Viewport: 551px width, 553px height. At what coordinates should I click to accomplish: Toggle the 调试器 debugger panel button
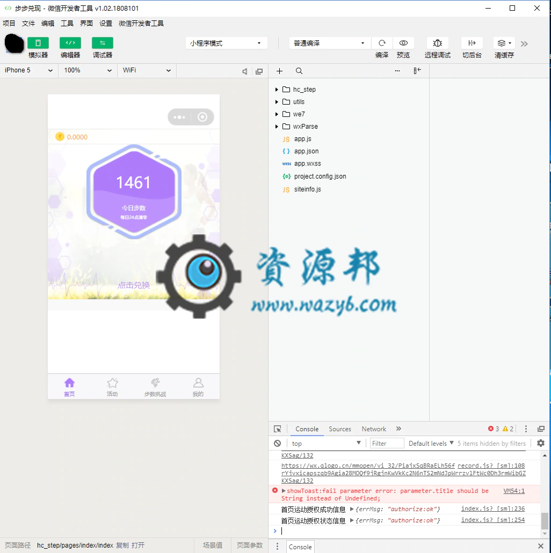(103, 43)
